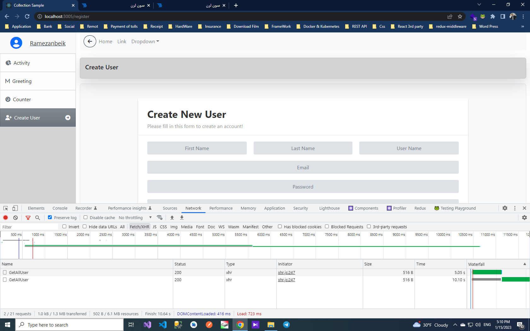Open DevTools settings gear
This screenshot has width=530, height=331.
[505, 208]
